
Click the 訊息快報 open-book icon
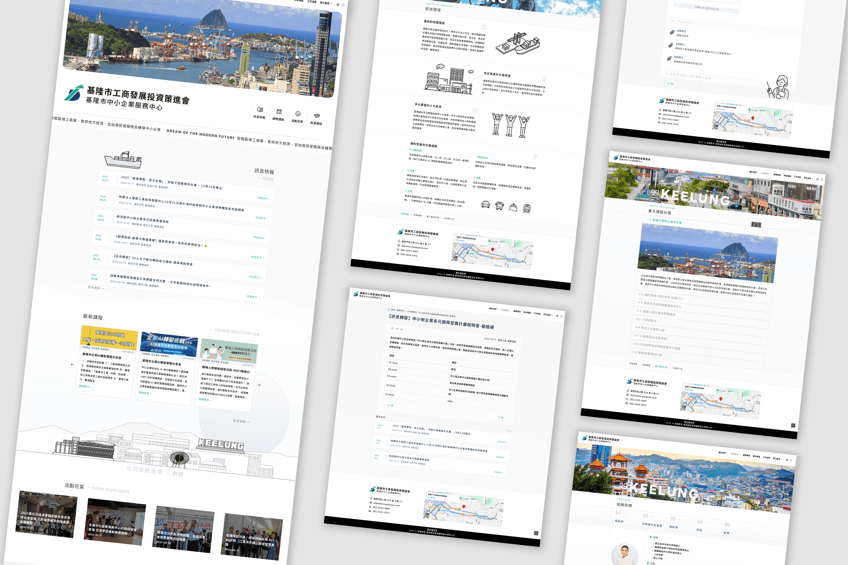point(260,110)
